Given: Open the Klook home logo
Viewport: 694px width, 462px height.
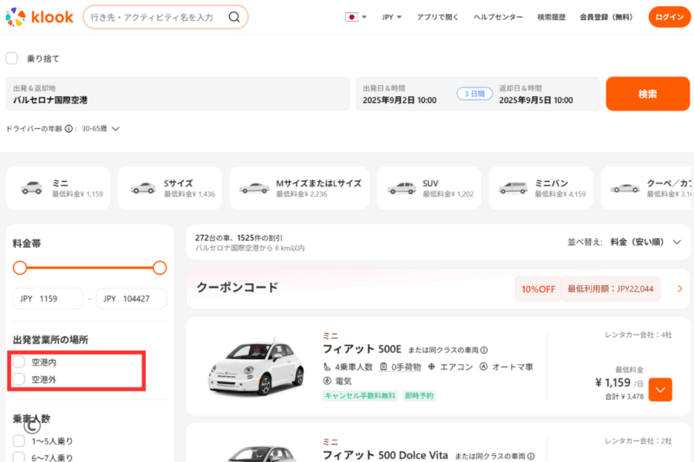Looking at the screenshot, I should click(39, 16).
